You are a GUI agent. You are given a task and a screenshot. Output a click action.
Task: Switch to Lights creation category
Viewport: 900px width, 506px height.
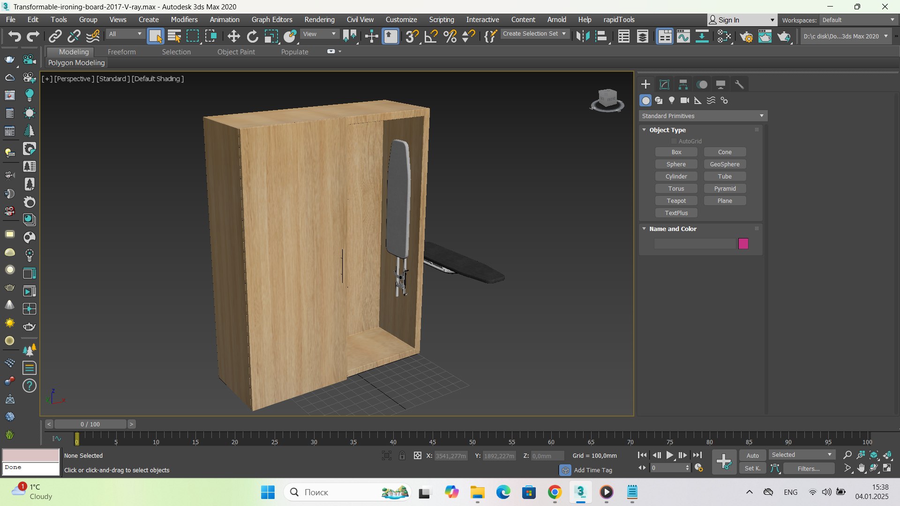pyautogui.click(x=672, y=100)
